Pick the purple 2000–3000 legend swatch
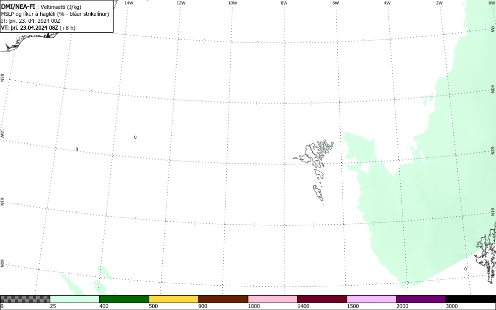 [421, 299]
